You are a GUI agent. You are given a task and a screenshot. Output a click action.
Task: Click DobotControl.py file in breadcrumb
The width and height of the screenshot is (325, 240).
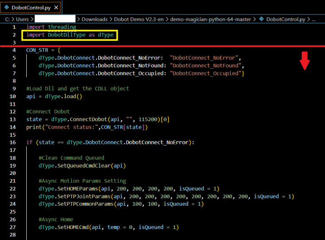click(x=286, y=19)
